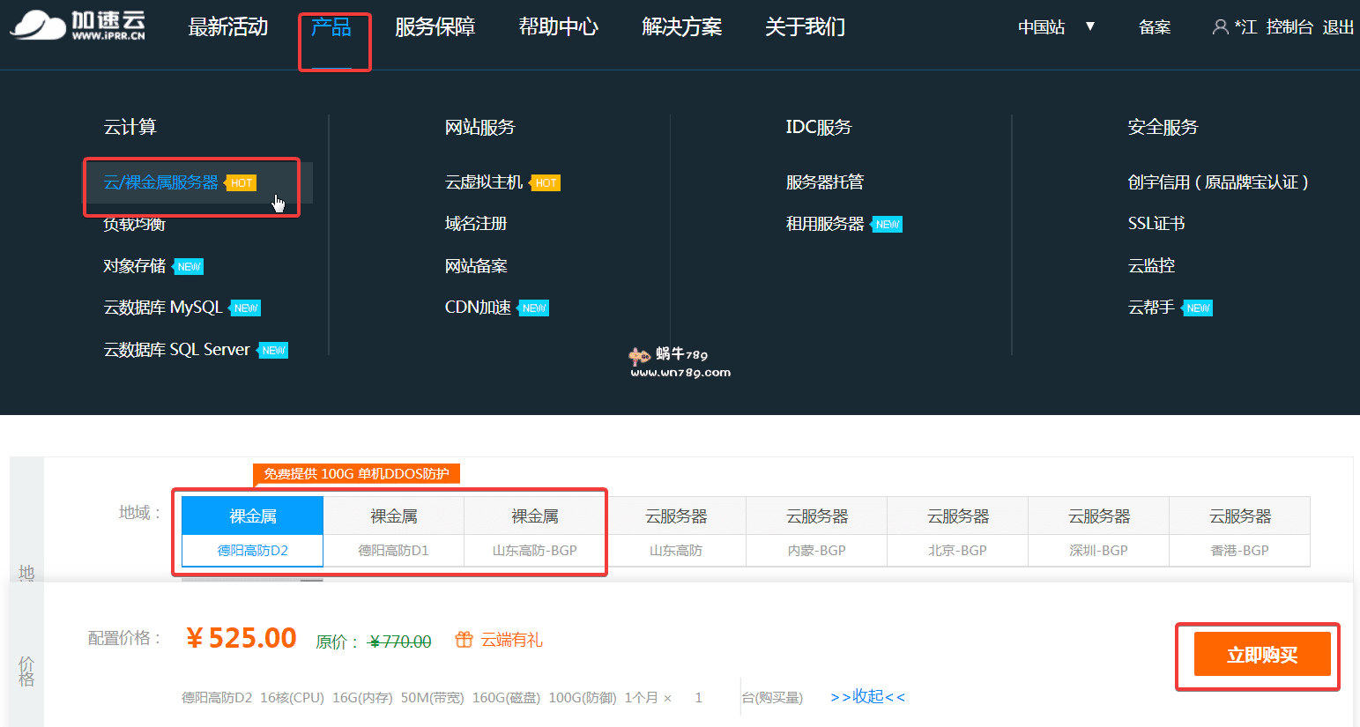Click the gift icon next to 云端有礼
Image resolution: width=1360 pixels, height=727 pixels.
coord(464,640)
